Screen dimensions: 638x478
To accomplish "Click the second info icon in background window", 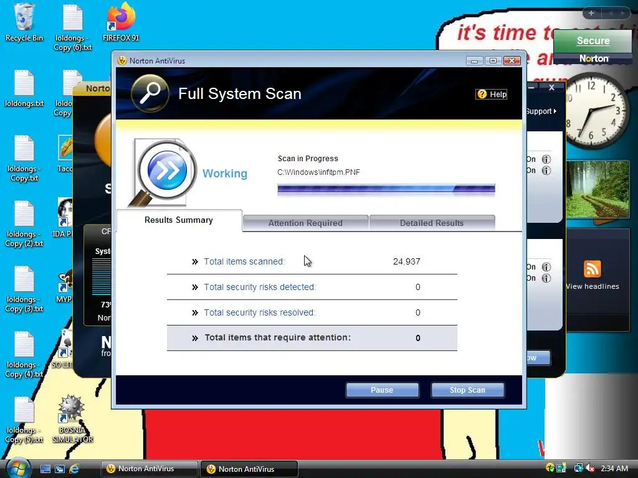I will pos(546,171).
